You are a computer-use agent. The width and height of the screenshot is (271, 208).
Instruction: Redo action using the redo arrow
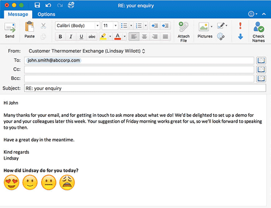coord(60,5)
